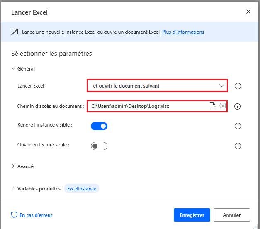
Task: Click the info icon beside Lancer Excel dropdown
Action: 238,86
